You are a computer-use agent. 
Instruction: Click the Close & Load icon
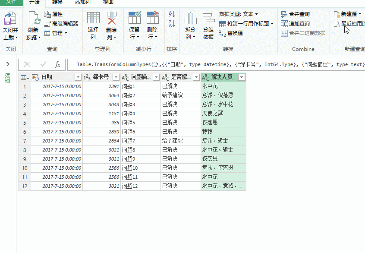(x=10, y=19)
